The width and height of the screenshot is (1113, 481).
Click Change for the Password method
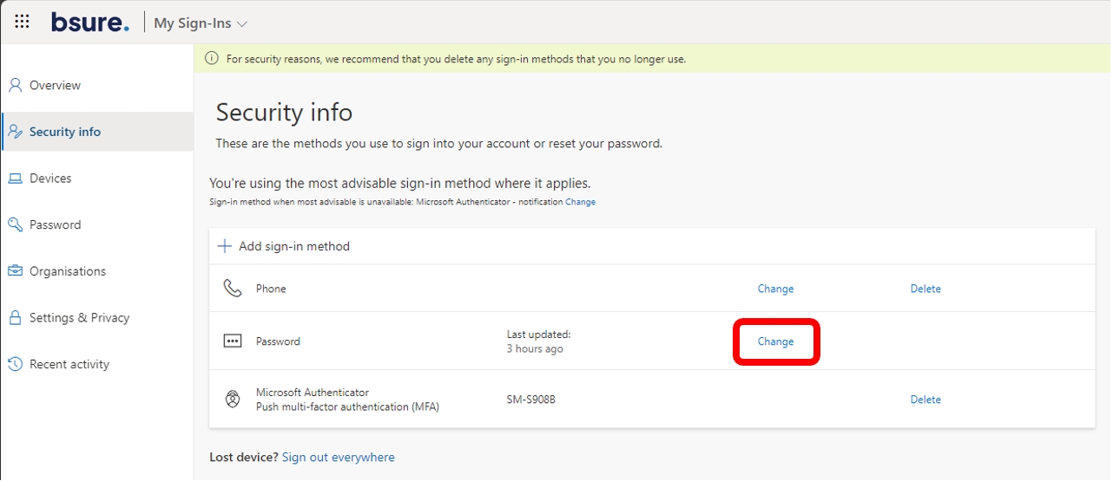point(775,341)
